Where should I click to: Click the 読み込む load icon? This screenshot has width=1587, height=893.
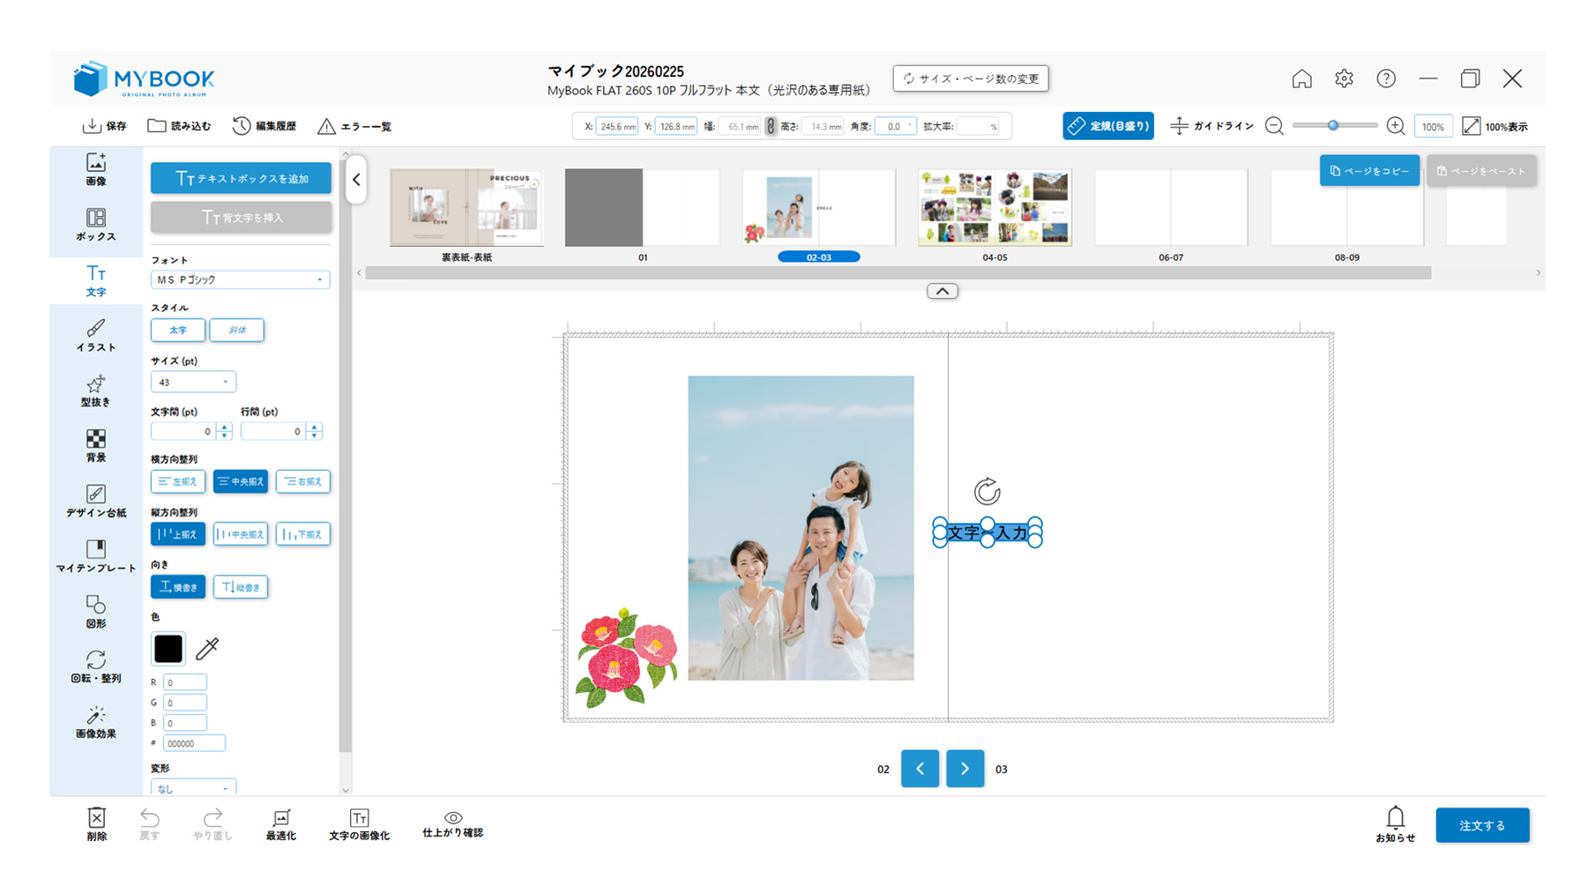point(157,126)
